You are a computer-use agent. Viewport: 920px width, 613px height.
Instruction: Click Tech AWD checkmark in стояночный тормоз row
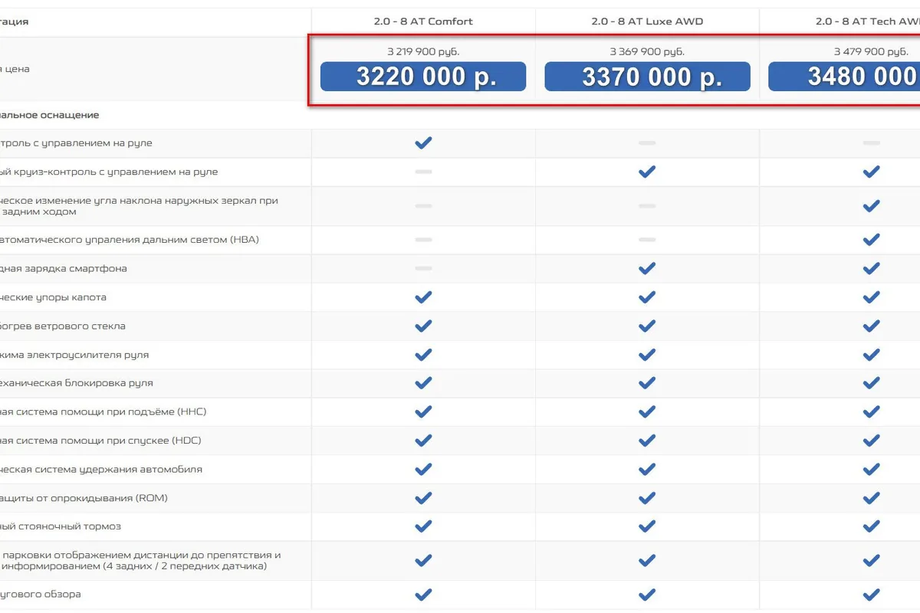[x=871, y=526]
